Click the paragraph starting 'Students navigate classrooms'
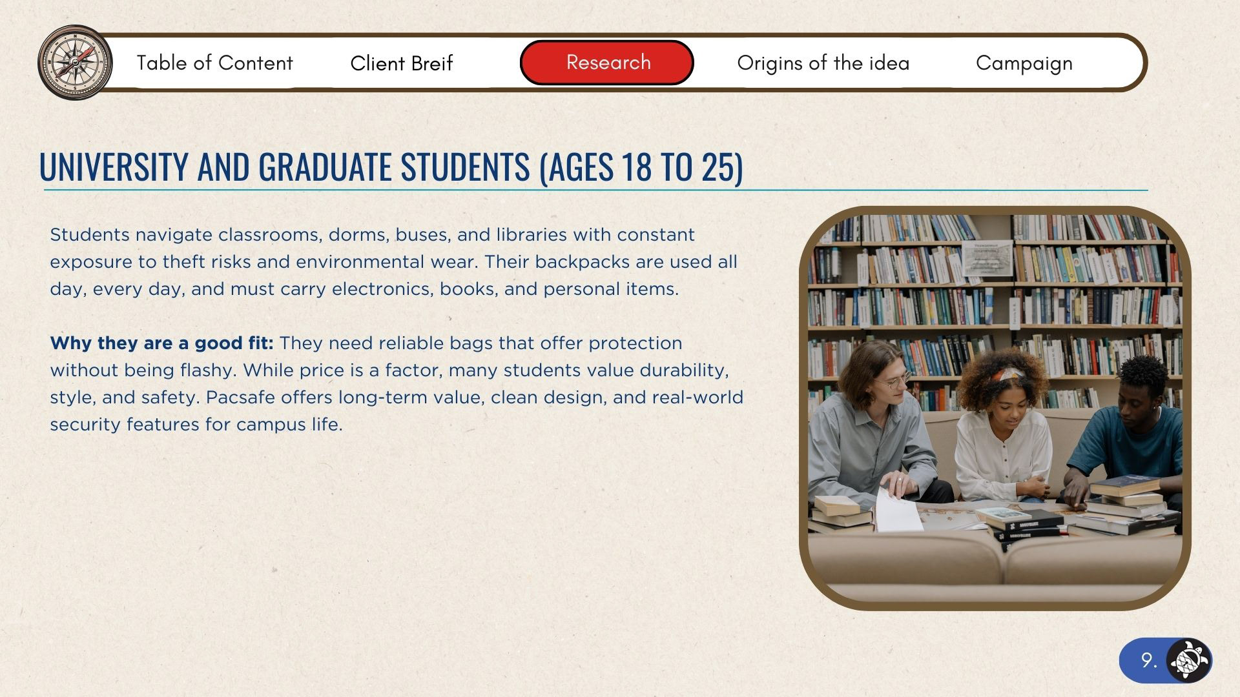 (393, 261)
